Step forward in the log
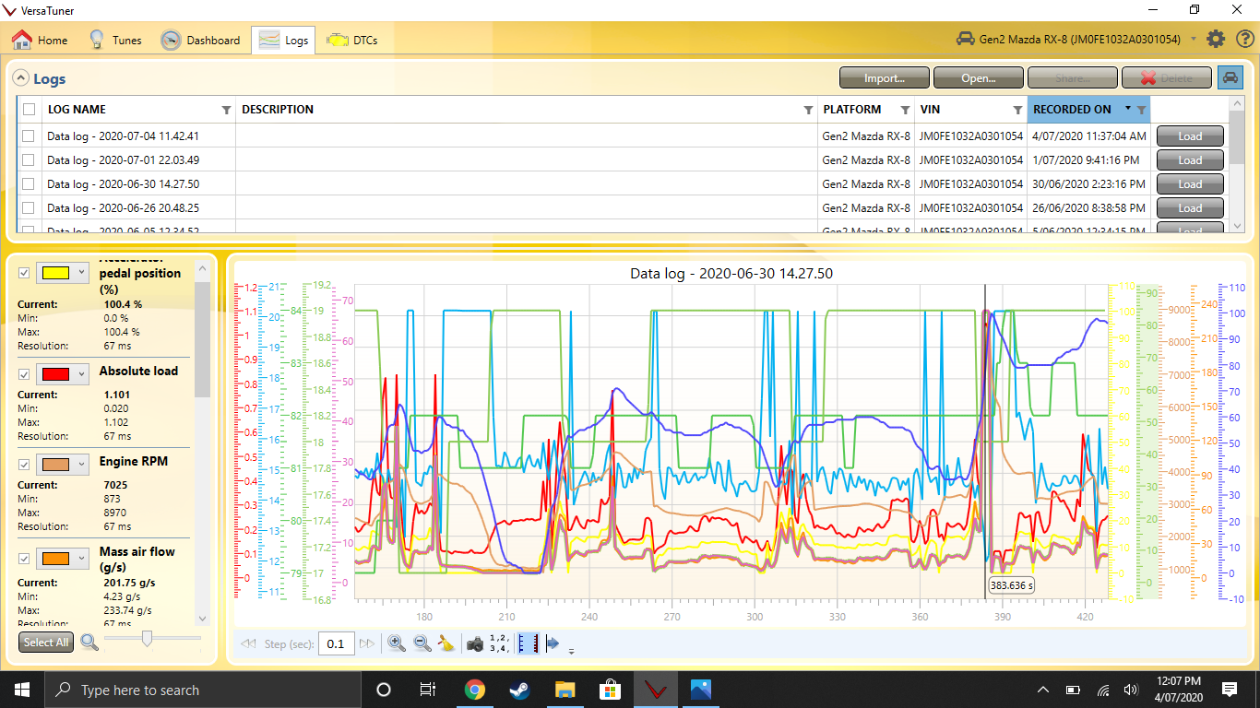This screenshot has height=708, width=1260. [x=367, y=643]
